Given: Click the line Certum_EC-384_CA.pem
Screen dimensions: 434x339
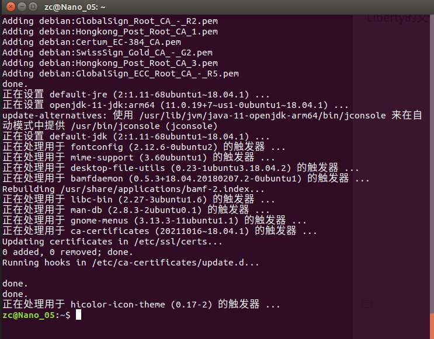Looking at the screenshot, I should click(x=92, y=43).
